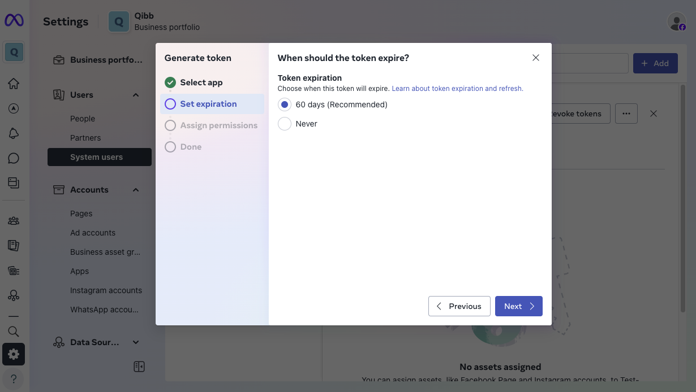The width and height of the screenshot is (696, 392).
Task: Open the settings gear icon
Action: 14,354
